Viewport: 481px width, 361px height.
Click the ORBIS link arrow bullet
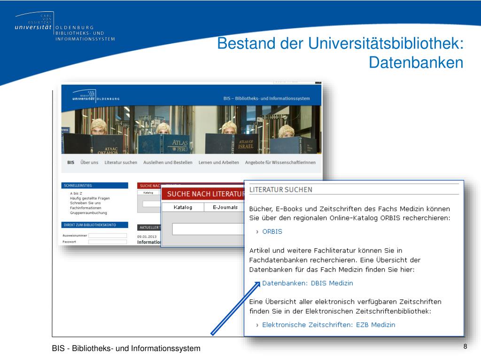[x=257, y=232]
